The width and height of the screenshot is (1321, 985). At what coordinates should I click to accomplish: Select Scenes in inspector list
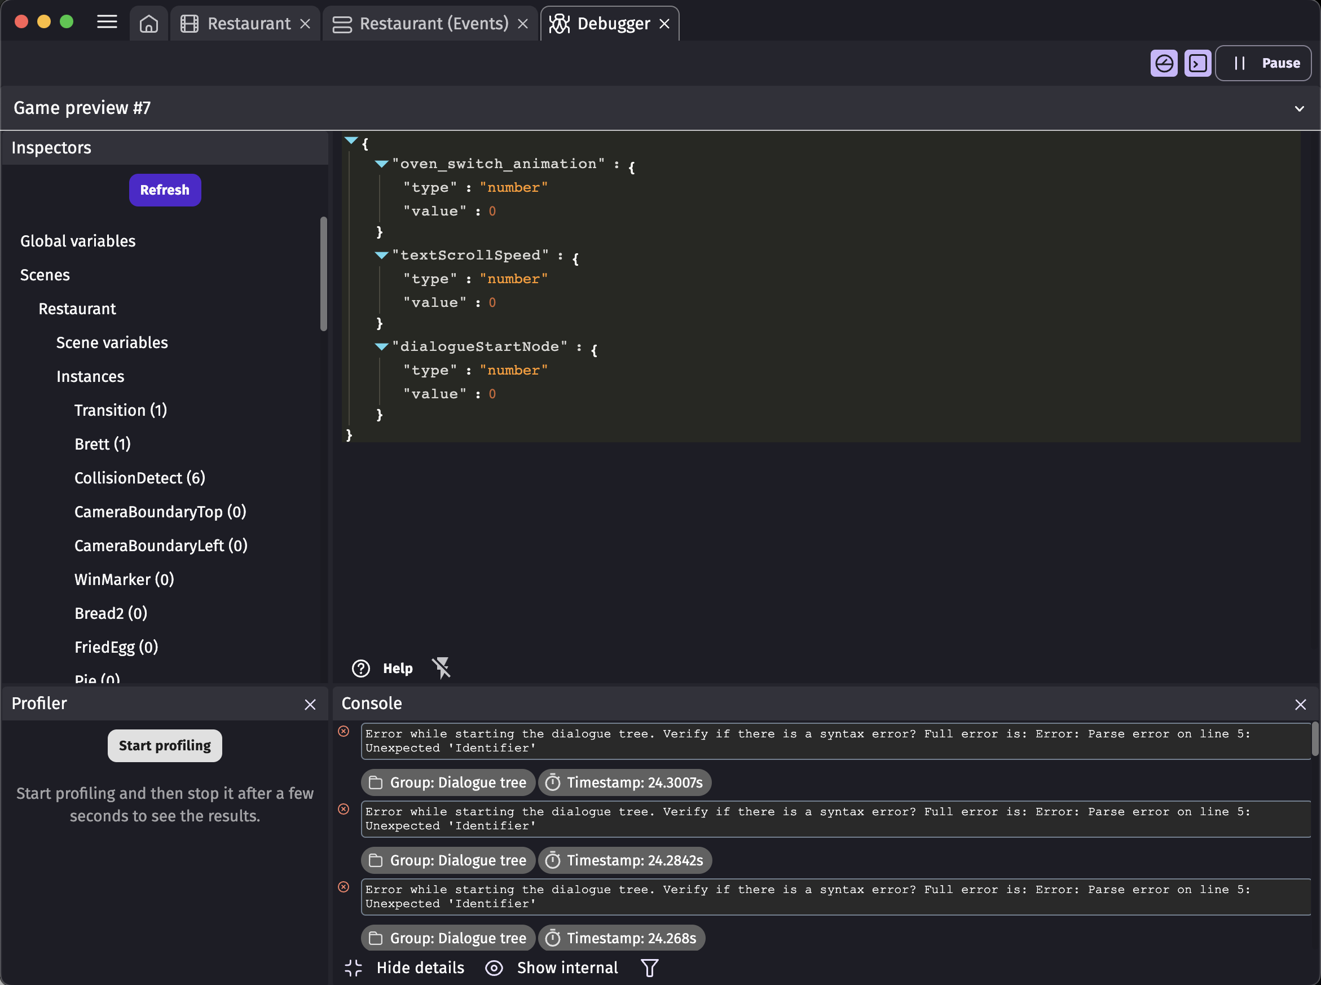point(45,275)
